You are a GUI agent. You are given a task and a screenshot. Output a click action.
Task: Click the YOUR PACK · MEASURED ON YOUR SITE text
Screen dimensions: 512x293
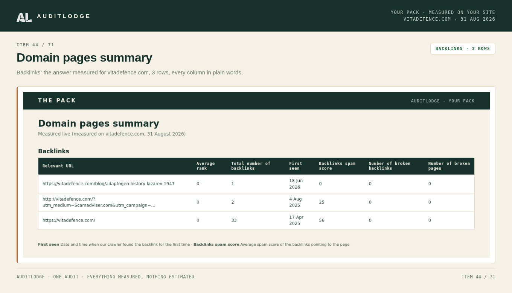point(443,12)
